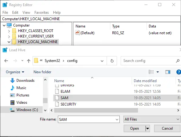Select the HKEY_LOCAL_MACHINE tree item
181x137 pixels.
pyautogui.click(x=38, y=42)
